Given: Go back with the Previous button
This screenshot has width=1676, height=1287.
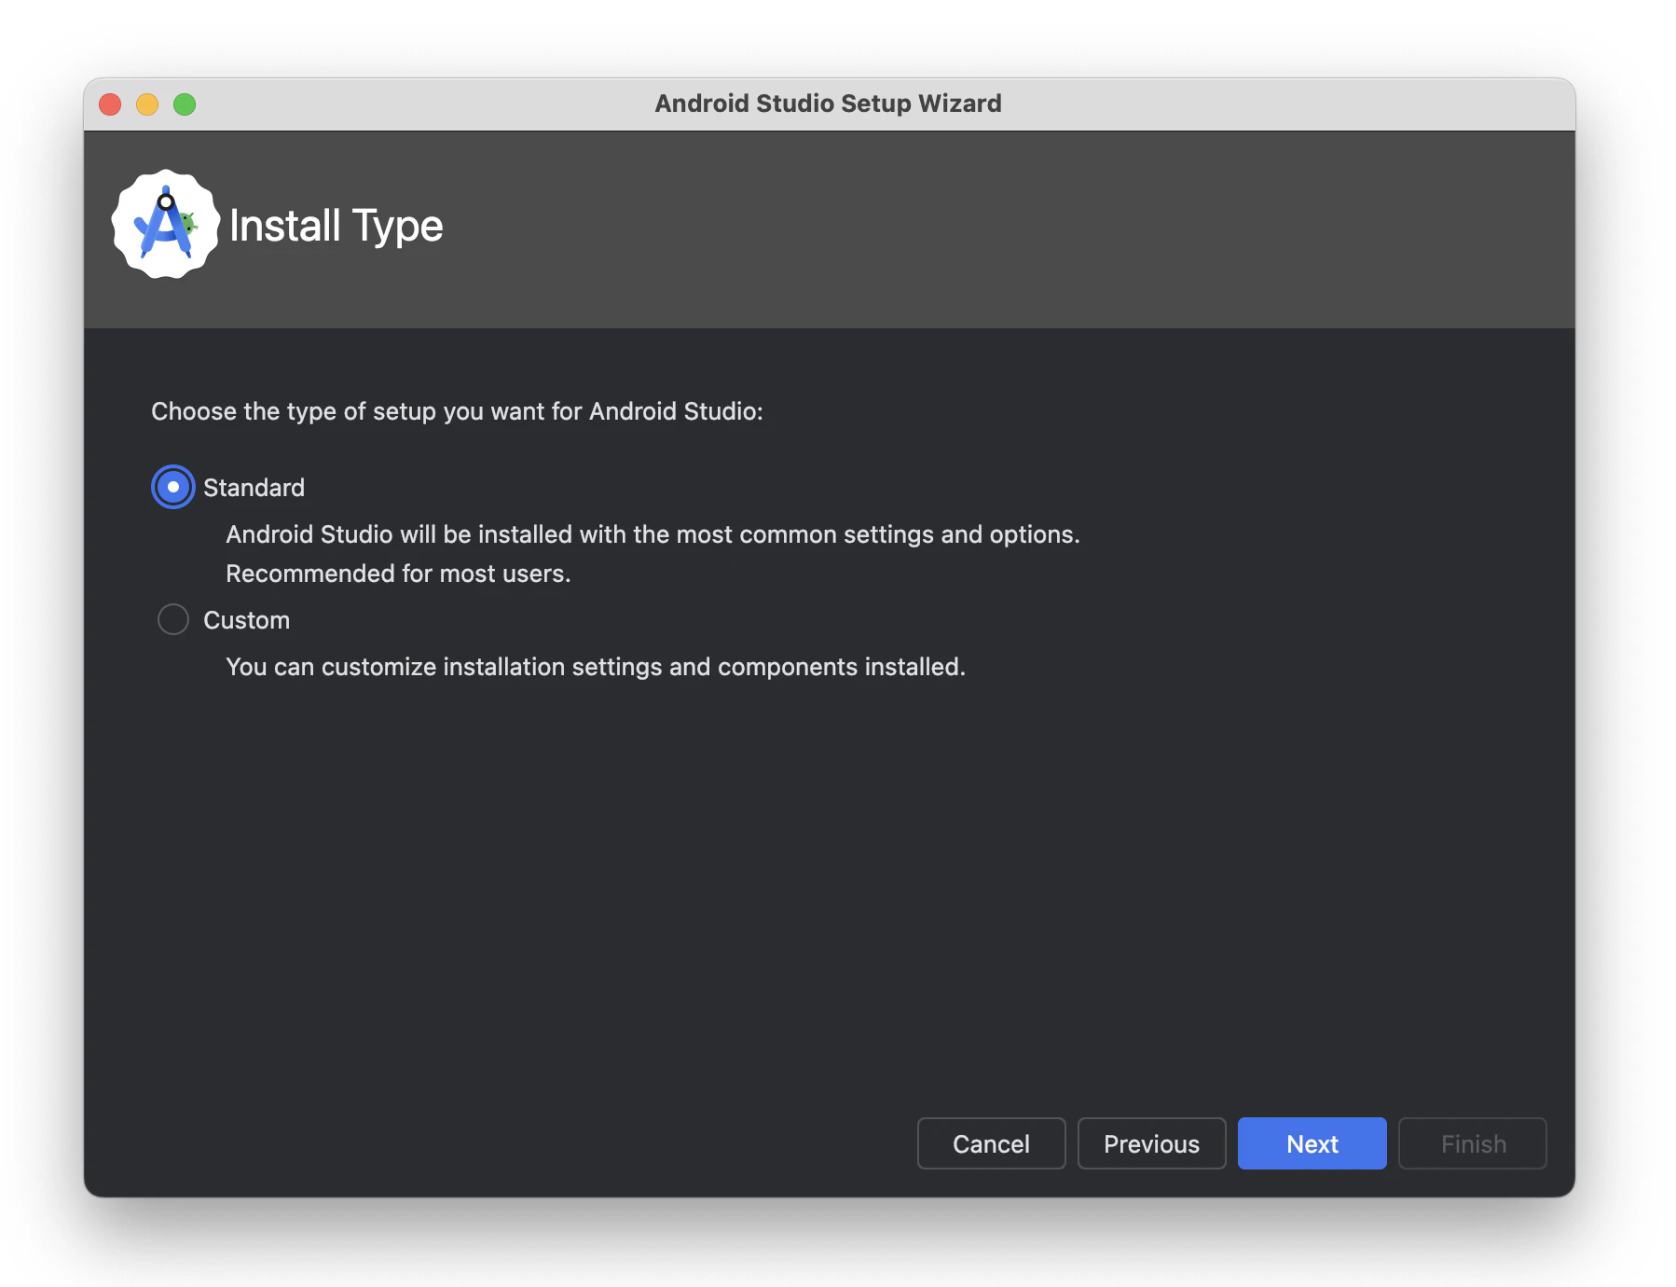Looking at the screenshot, I should (1151, 1143).
